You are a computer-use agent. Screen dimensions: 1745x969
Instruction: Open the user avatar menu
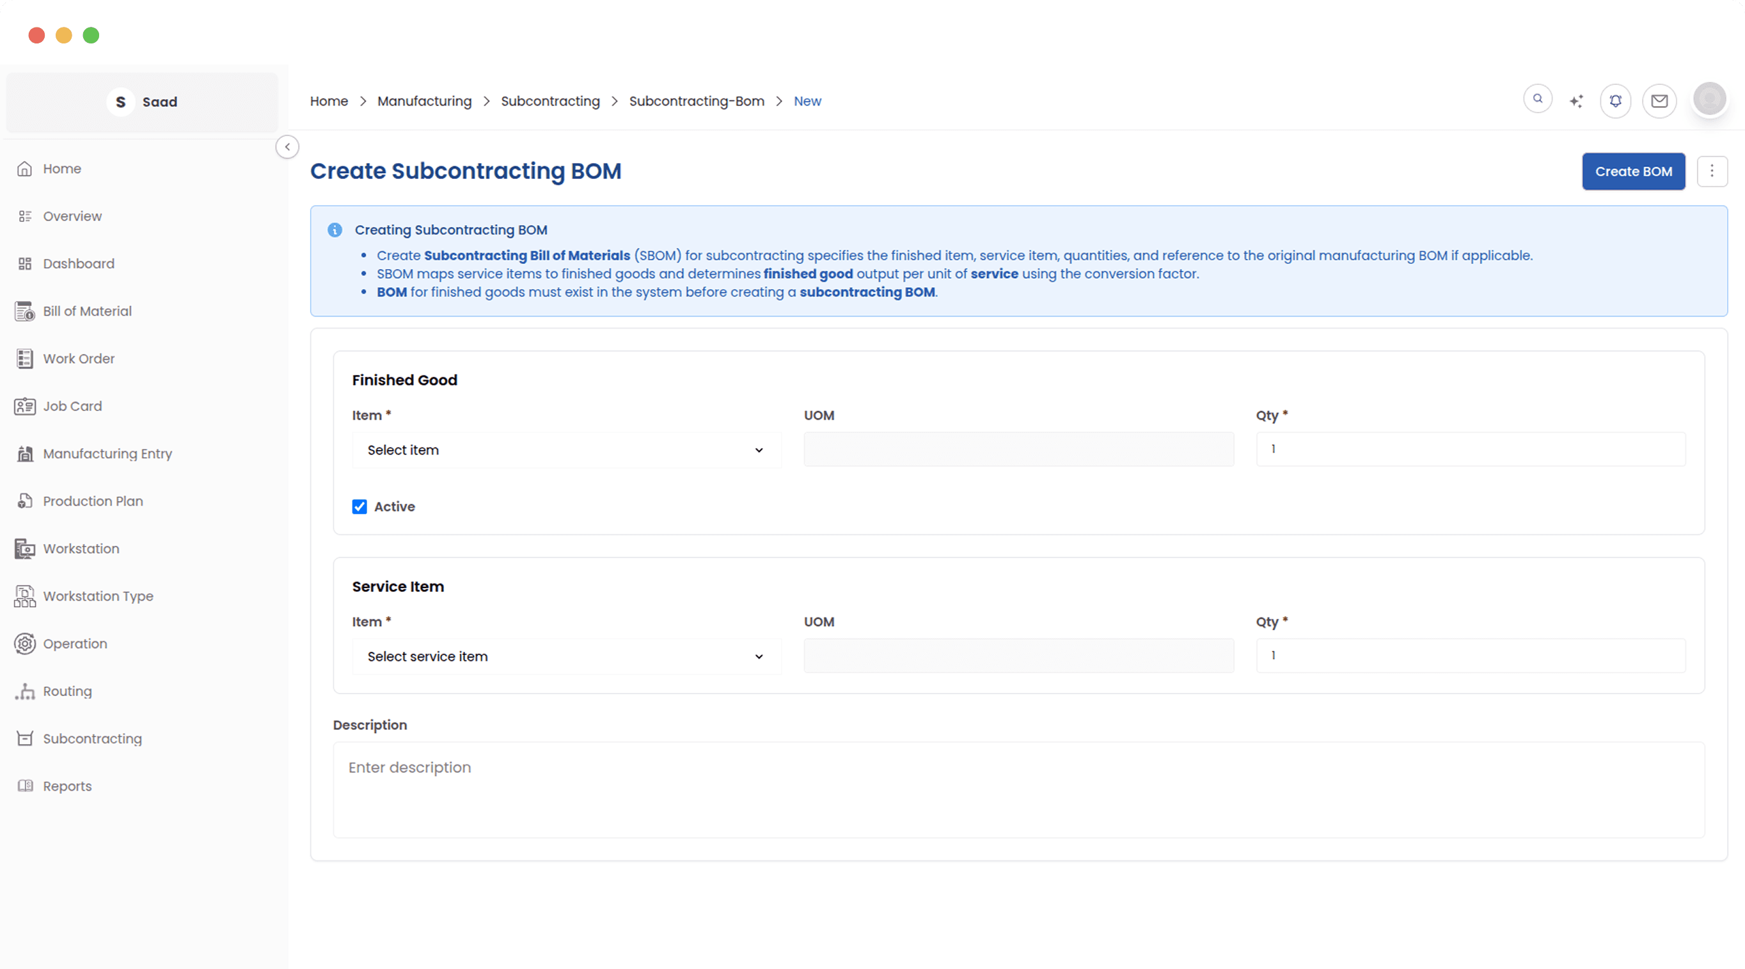click(1709, 99)
